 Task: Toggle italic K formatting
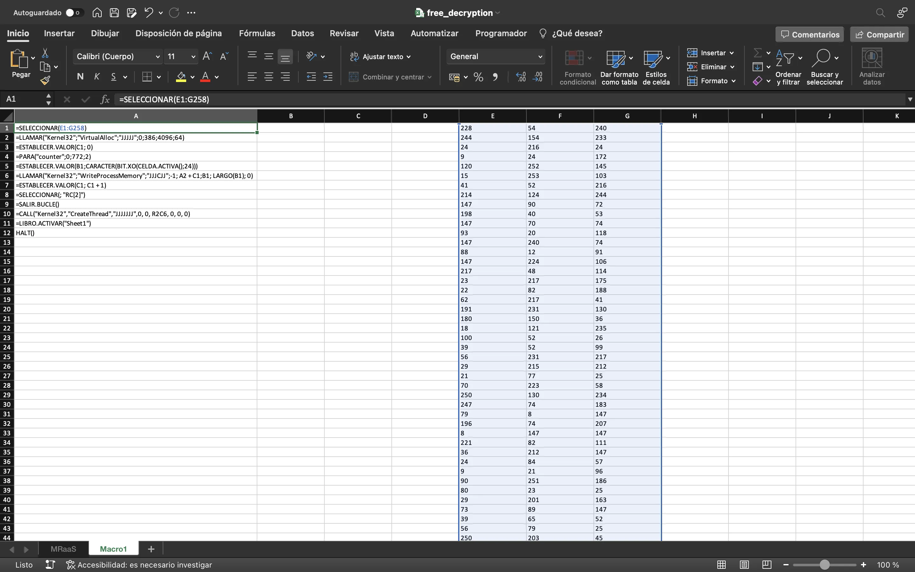pyautogui.click(x=97, y=77)
